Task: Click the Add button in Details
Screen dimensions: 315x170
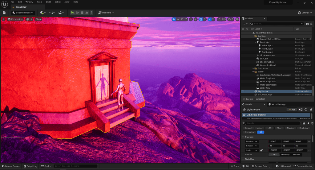Action: click(x=292, y=110)
